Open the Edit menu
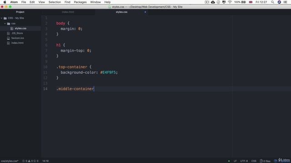291x163 pixels. pos(32,2)
